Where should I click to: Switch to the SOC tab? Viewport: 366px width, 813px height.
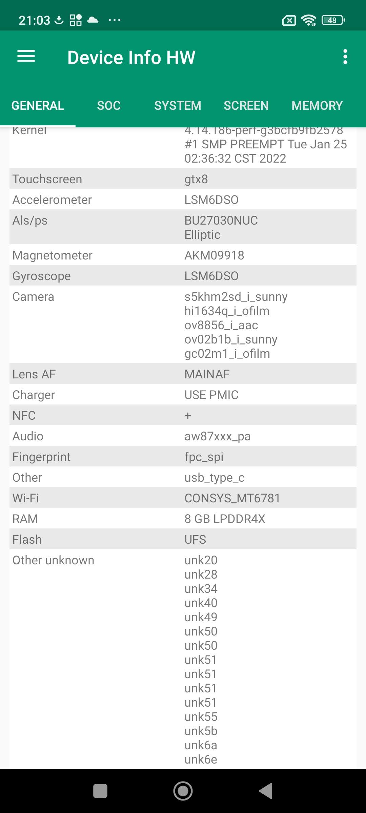pos(109,106)
